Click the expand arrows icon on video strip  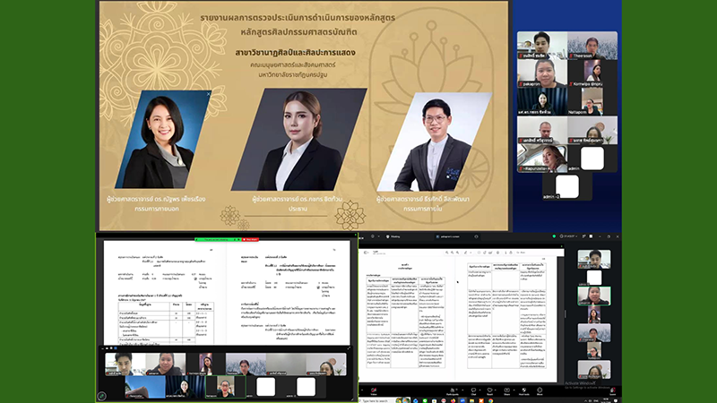click(349, 348)
